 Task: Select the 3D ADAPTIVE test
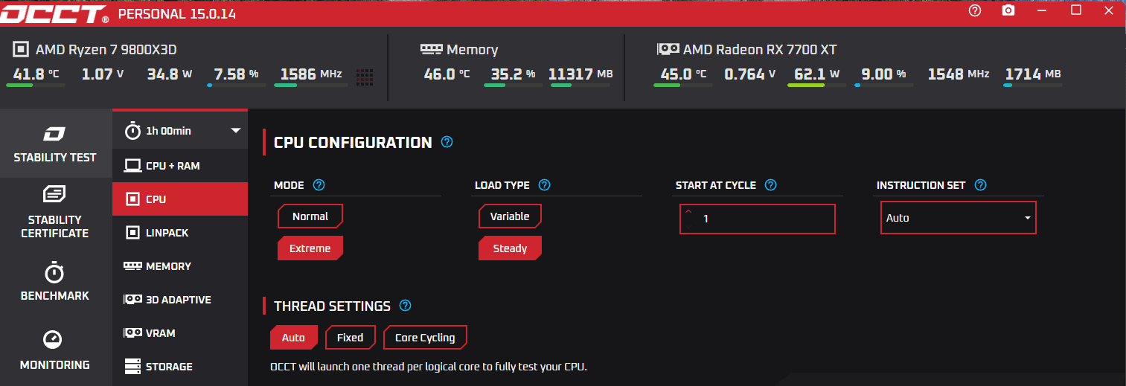click(x=179, y=299)
